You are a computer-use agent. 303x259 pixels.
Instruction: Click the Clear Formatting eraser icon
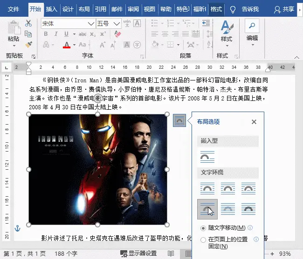pyautogui.click(x=117, y=34)
